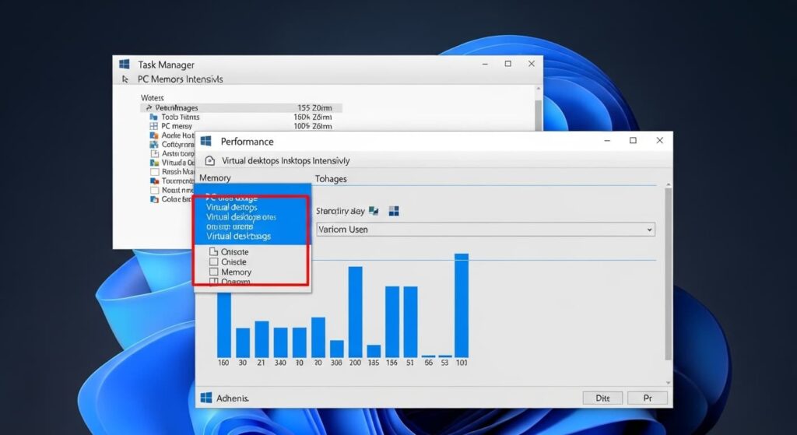Click the arrow beside PC Memors Intensivls
This screenshot has width=797, height=435.
click(x=125, y=79)
